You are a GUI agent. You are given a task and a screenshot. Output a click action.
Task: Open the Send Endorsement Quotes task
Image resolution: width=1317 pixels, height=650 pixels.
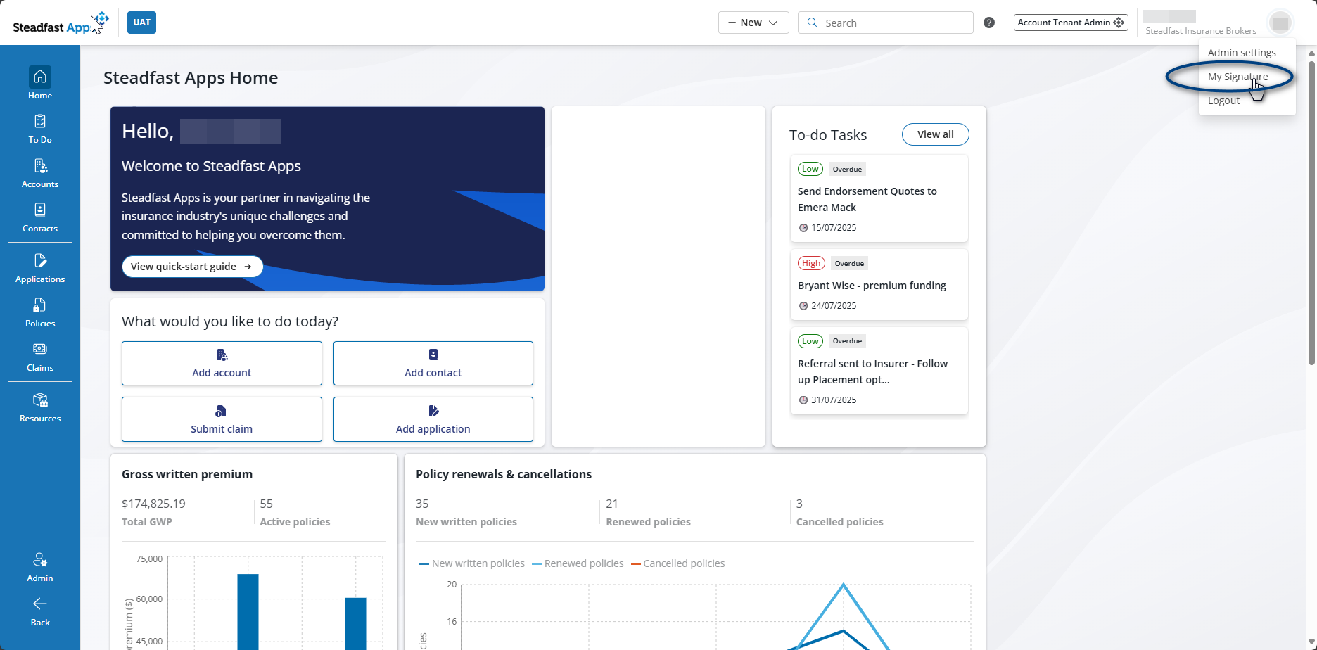(x=879, y=198)
